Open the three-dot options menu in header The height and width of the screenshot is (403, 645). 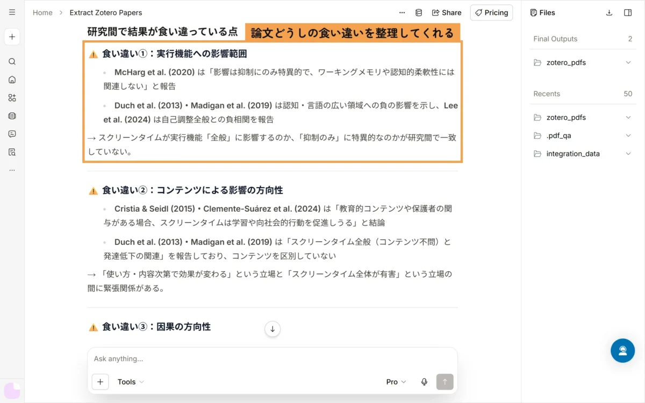click(x=402, y=12)
